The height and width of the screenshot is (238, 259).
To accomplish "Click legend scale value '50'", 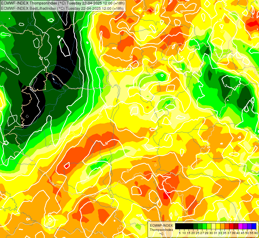I will (247, 233).
